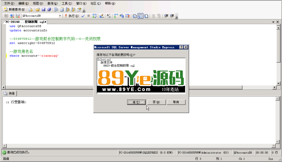Click the Increase Indent icon
The height and width of the screenshot is (162, 282).
(x=172, y=16)
